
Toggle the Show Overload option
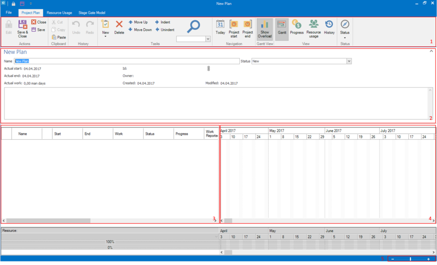[264, 29]
